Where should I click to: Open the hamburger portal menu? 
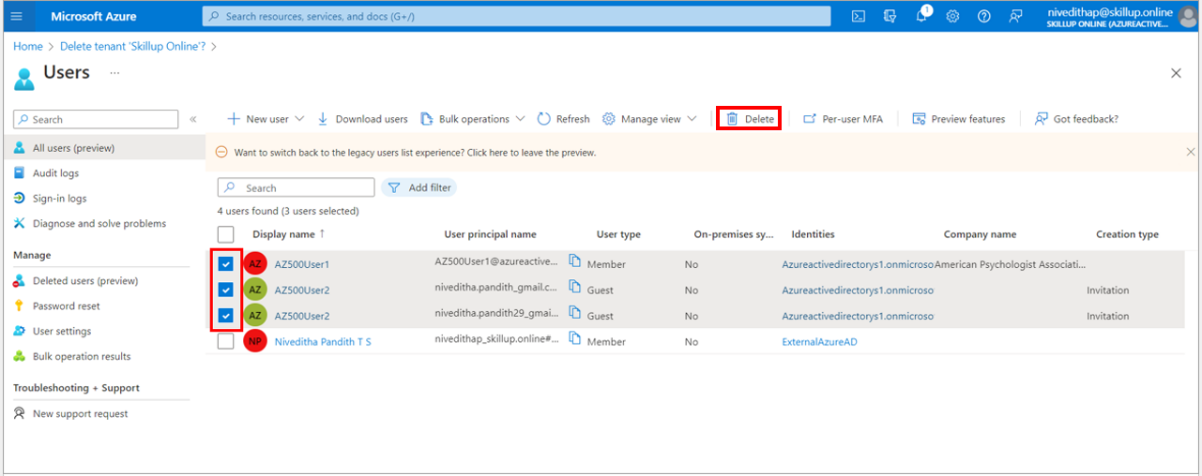point(17,16)
